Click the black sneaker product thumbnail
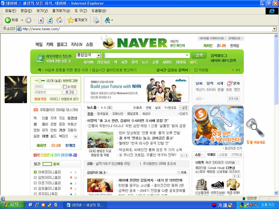The height and width of the screenshot is (209, 279). pyautogui.click(x=217, y=185)
